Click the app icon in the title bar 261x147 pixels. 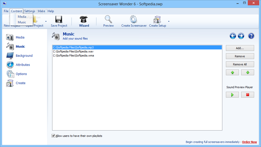5,4
